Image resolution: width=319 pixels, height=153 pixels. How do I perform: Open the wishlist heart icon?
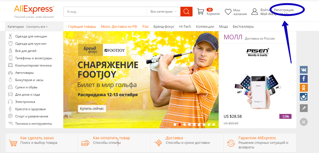pyautogui.click(x=228, y=12)
